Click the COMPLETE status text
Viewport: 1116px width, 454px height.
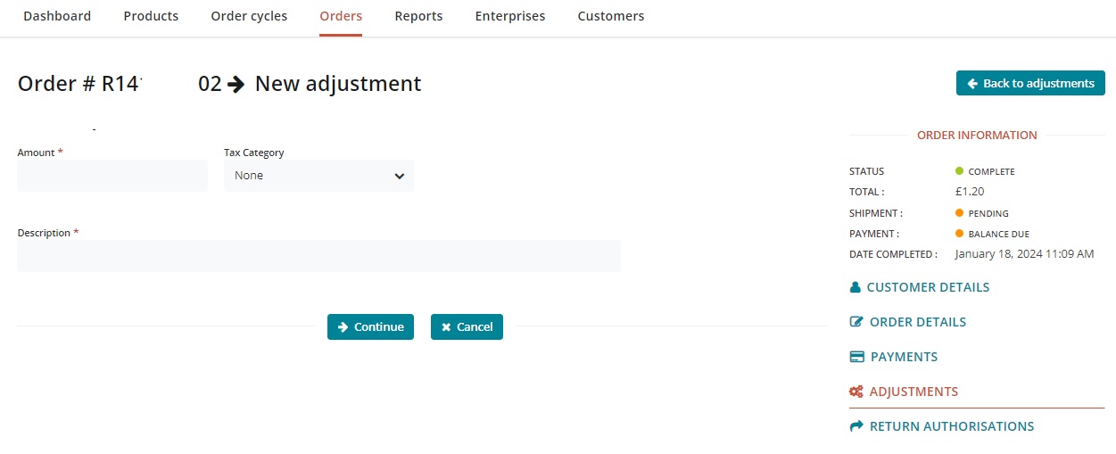(992, 171)
